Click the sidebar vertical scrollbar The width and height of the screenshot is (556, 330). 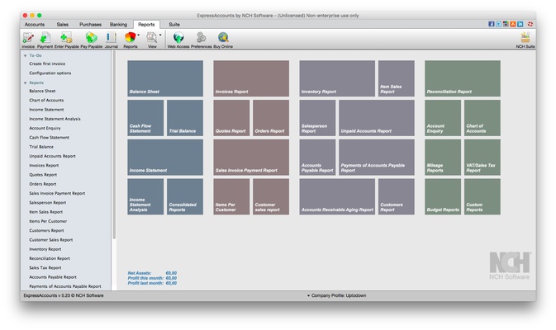click(x=114, y=165)
